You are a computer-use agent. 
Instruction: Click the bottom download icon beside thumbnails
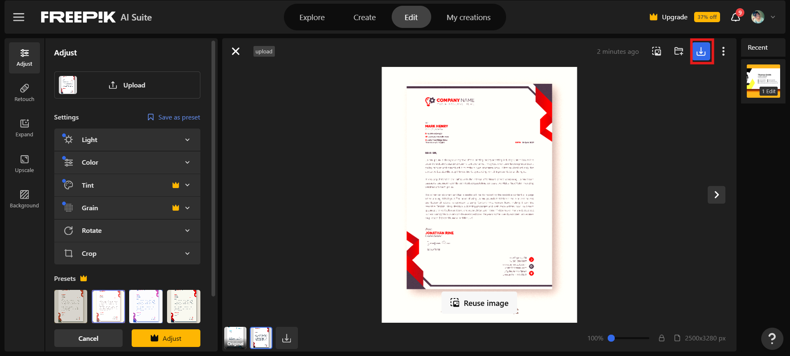coord(287,338)
